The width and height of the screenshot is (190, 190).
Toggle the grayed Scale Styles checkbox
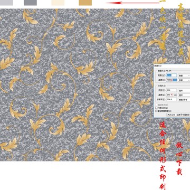coord(156,105)
